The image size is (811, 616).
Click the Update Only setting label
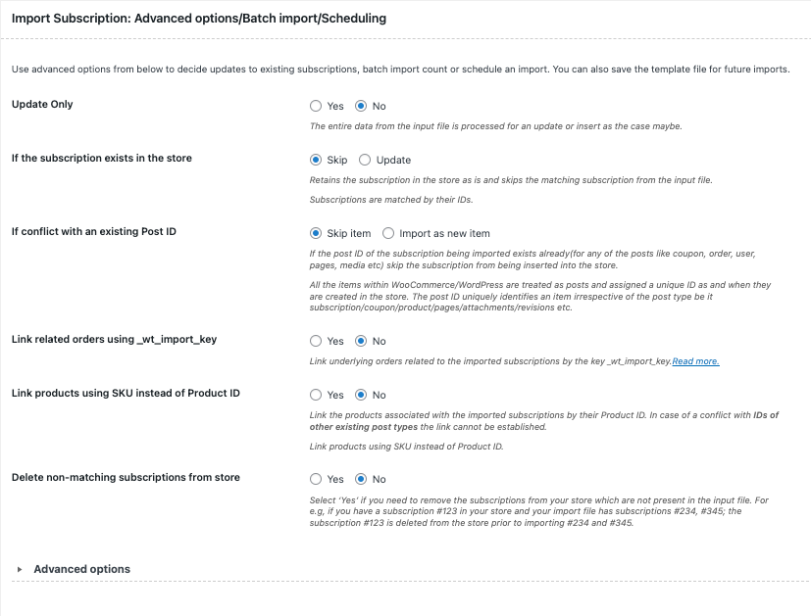(x=41, y=104)
